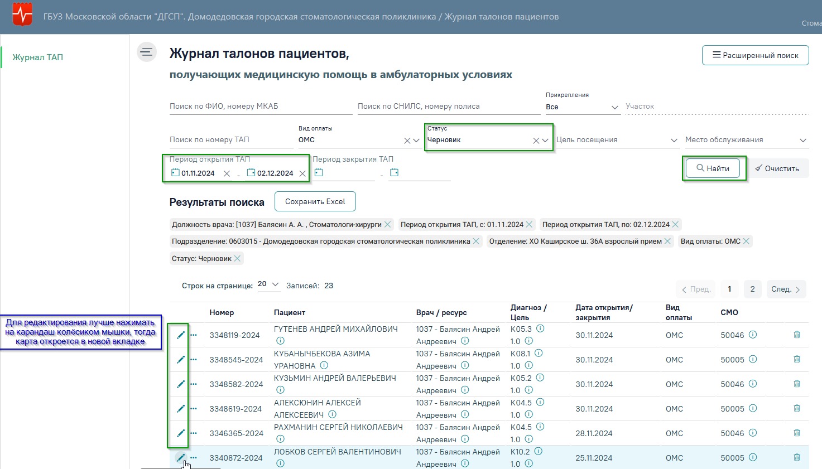Show СМО info in 3348119-2024 row

pyautogui.click(x=753, y=335)
